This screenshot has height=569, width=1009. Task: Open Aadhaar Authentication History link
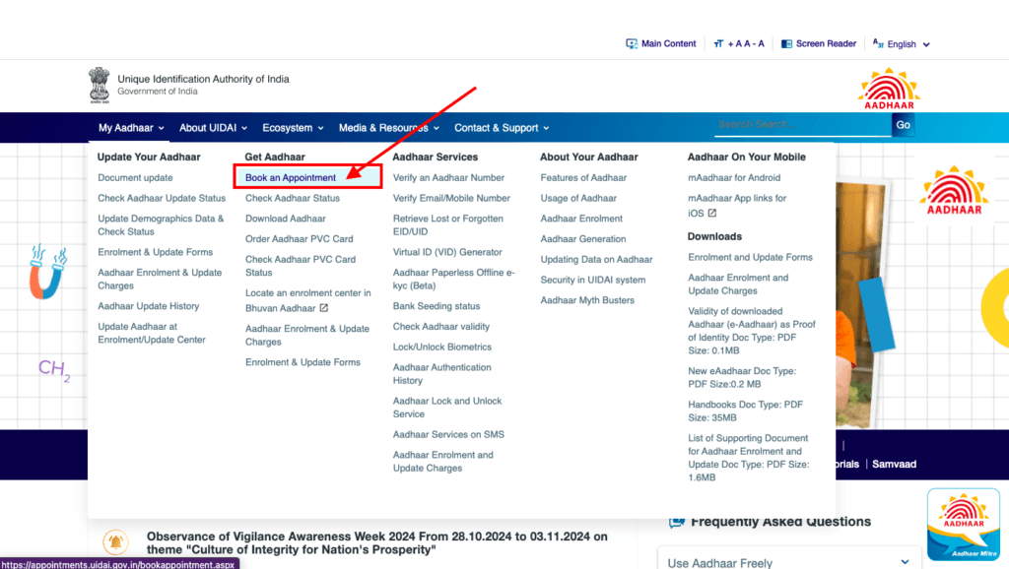pos(442,373)
